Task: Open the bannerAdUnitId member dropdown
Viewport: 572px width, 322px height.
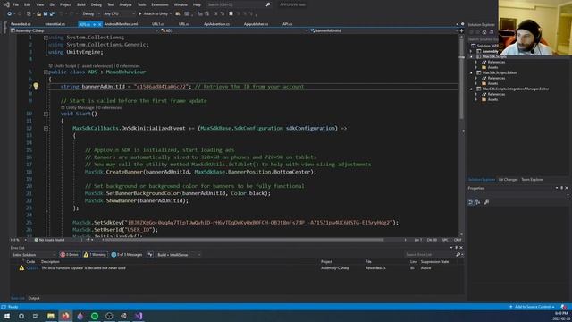Action: pyautogui.click(x=383, y=30)
